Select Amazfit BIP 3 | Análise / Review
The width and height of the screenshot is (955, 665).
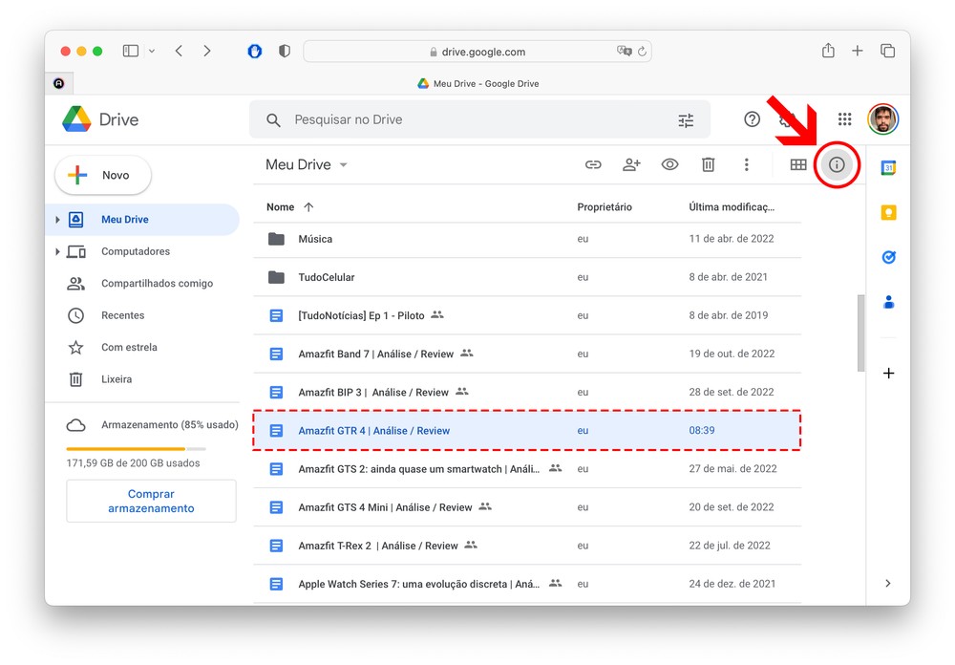[x=527, y=393]
